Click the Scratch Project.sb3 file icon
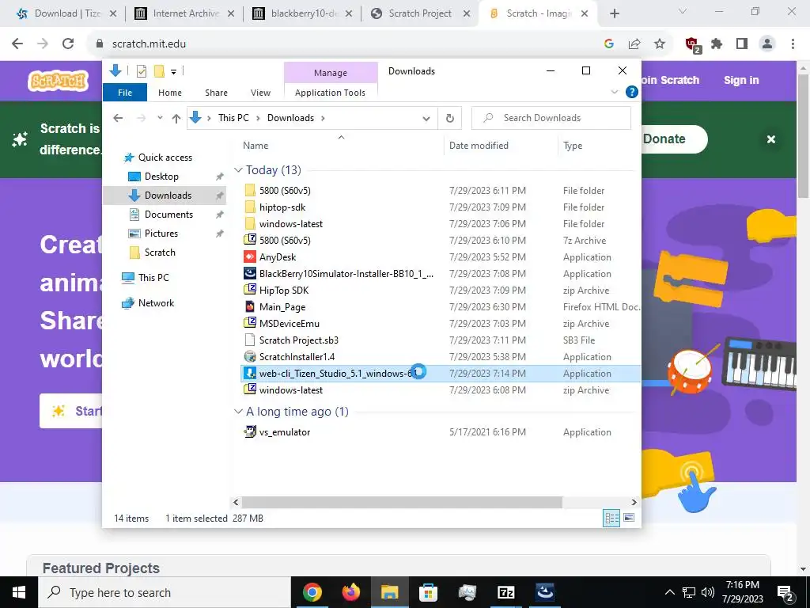 [x=250, y=340]
